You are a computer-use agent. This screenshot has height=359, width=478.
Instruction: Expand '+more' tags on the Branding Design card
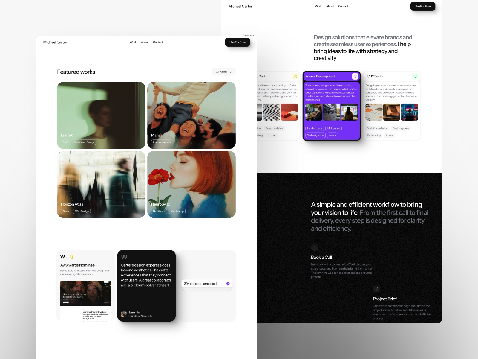coord(272,135)
